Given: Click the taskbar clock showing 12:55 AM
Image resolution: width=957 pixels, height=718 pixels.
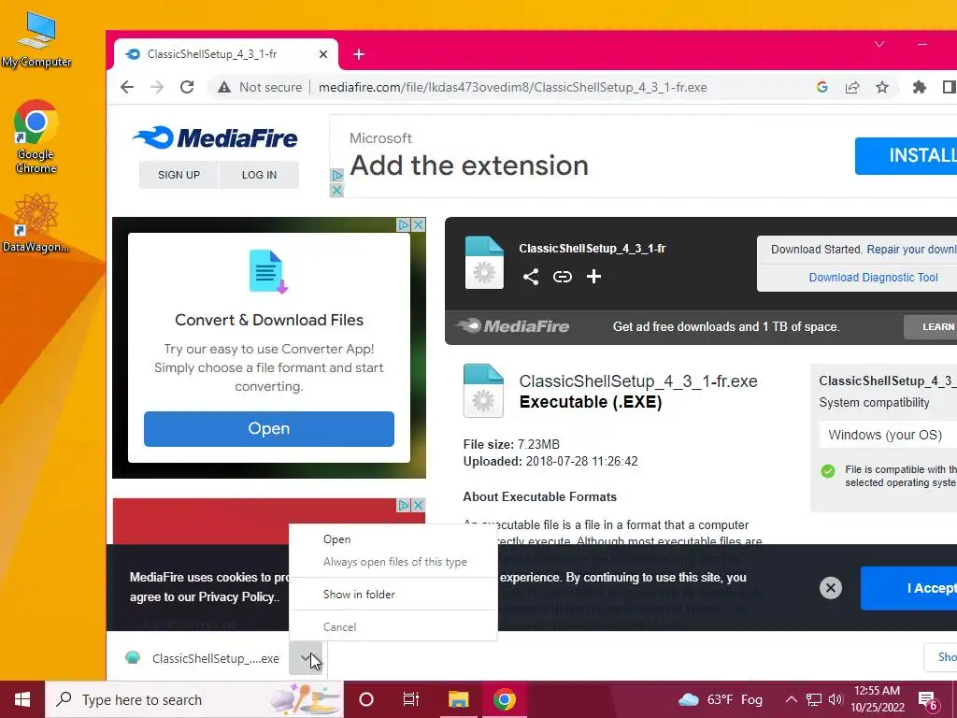Looking at the screenshot, I should 878,699.
